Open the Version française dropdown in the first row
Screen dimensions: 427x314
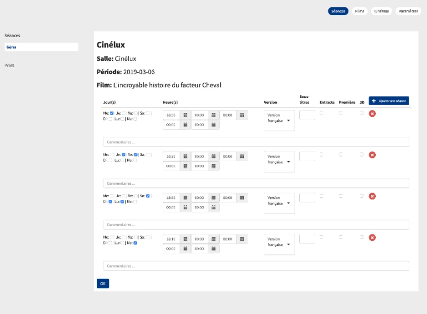[279, 120]
